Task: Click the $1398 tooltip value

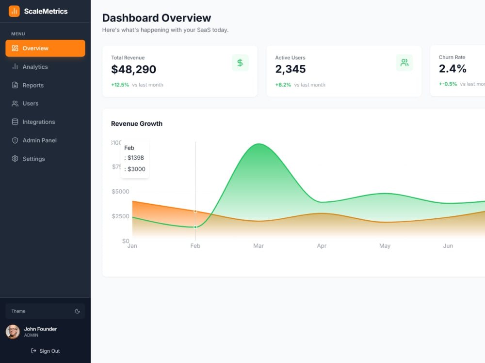Action: point(135,158)
